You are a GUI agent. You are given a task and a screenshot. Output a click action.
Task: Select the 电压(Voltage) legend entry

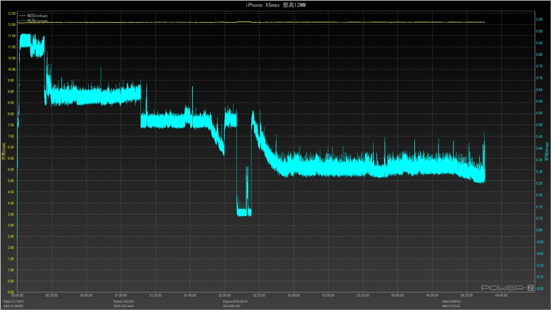coord(33,15)
